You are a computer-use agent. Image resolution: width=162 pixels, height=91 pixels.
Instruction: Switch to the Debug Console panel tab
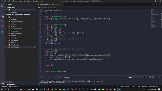(57, 77)
